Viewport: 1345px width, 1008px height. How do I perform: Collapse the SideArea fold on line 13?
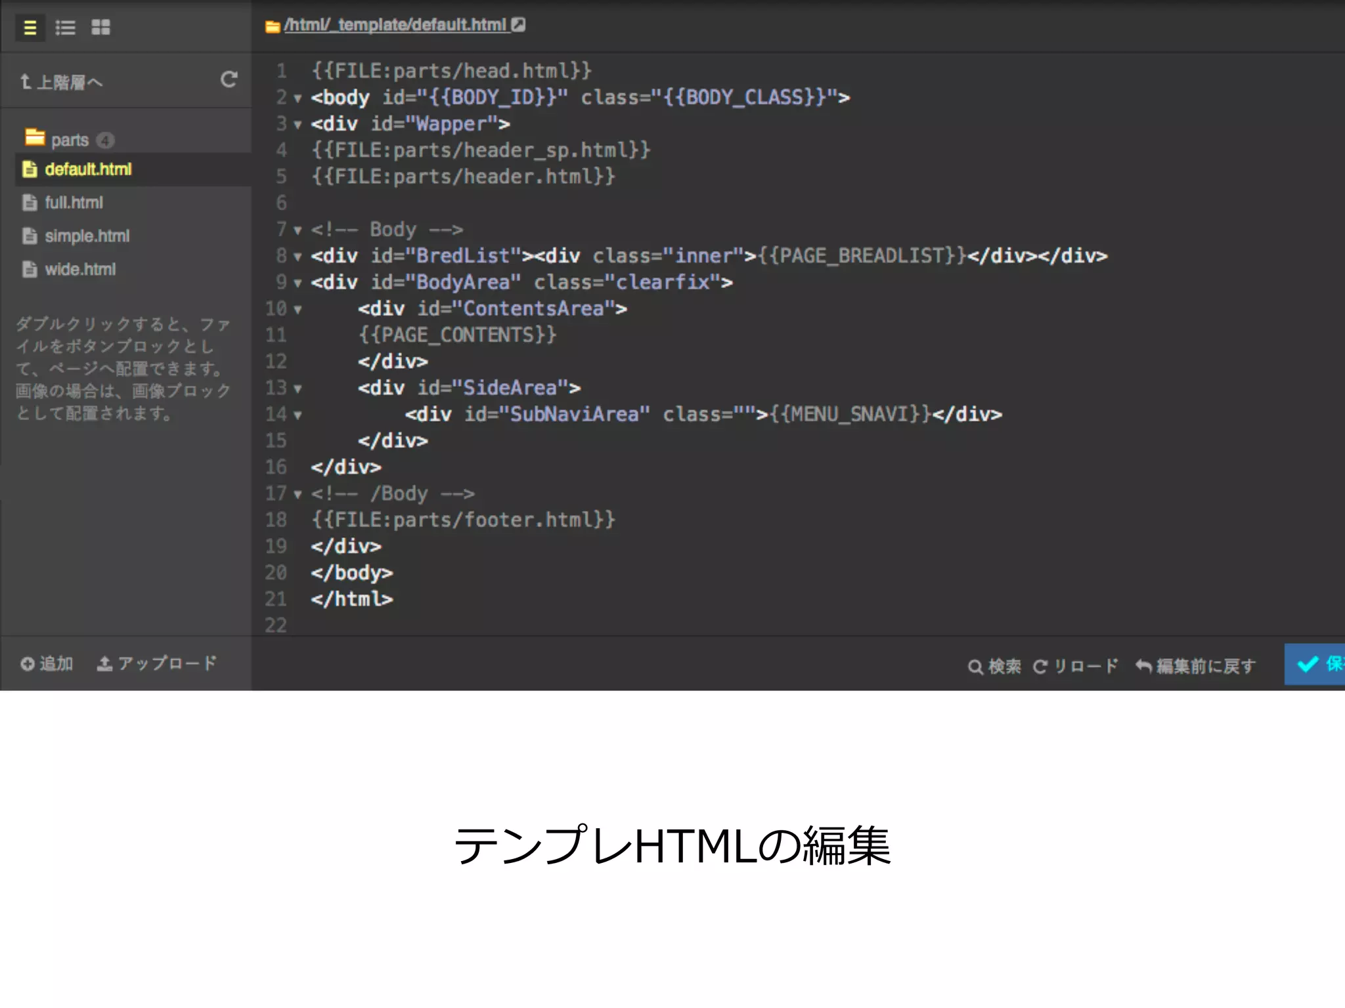click(x=298, y=389)
